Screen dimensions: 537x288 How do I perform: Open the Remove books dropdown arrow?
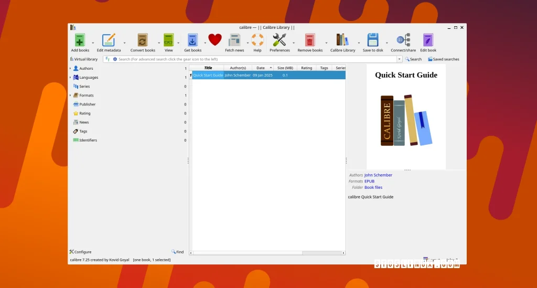pos(326,43)
